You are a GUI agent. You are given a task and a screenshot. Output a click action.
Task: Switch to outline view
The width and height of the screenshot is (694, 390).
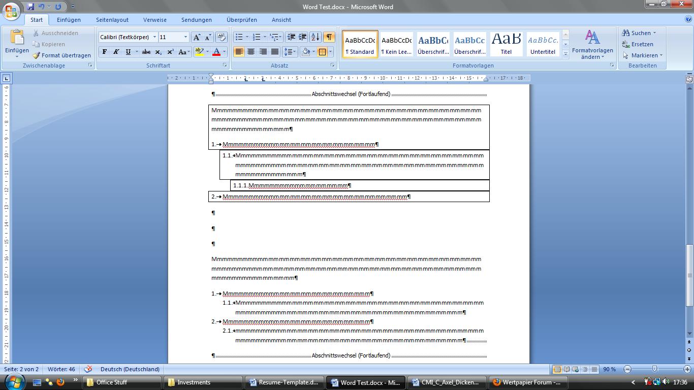(585, 369)
